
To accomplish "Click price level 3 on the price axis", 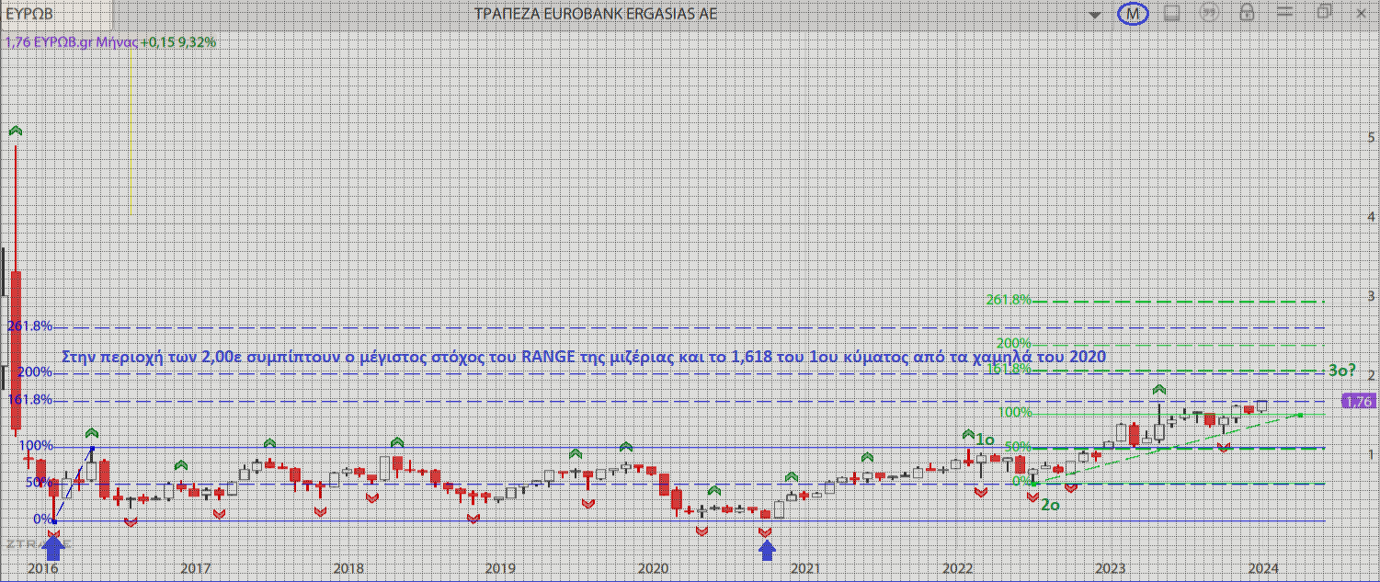I will [x=1371, y=296].
